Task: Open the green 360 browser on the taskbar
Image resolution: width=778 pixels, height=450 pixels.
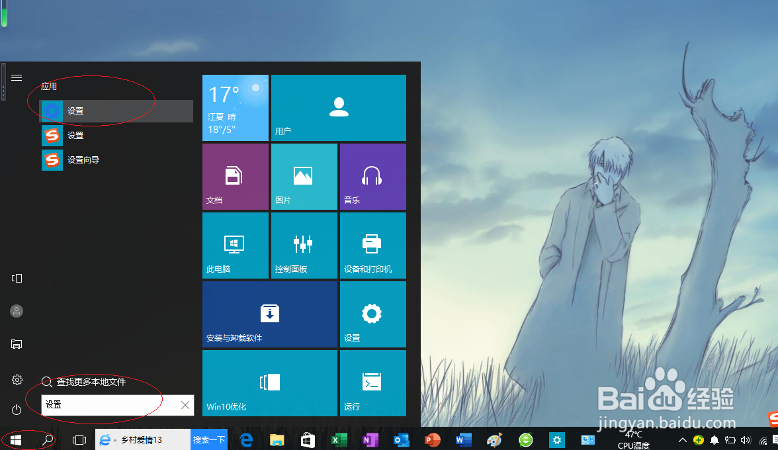Action: click(526, 439)
